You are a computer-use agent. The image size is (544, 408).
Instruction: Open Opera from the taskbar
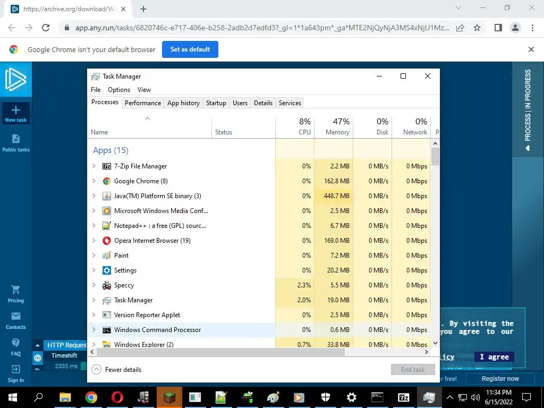pos(117,397)
